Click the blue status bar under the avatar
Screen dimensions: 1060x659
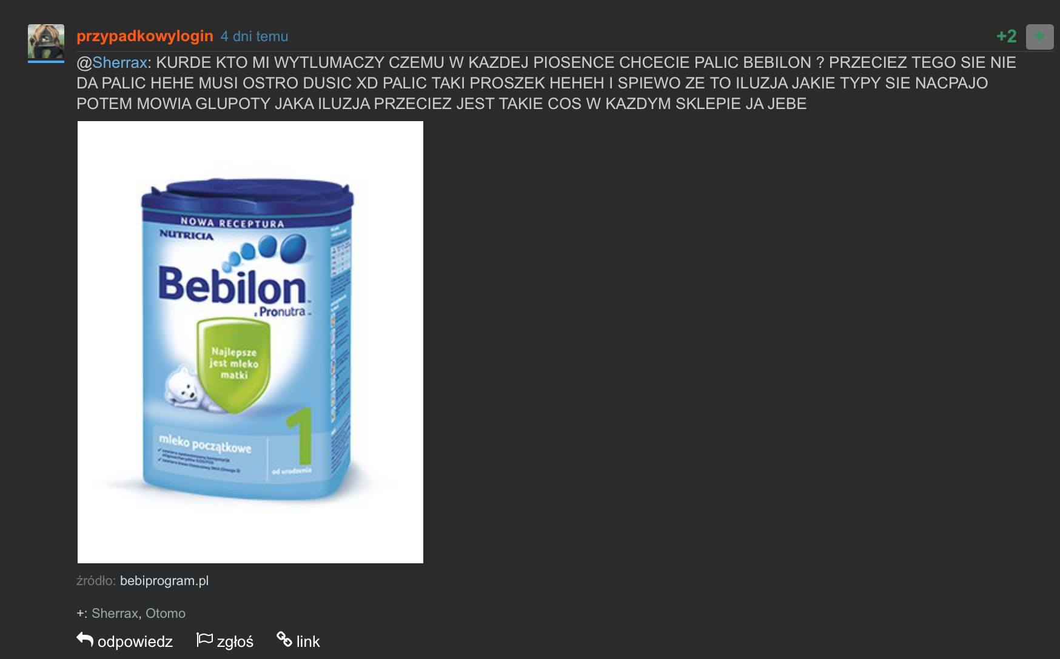coord(46,61)
